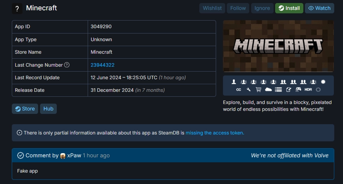The image size is (343, 184).
Task: Click the circled dot info icon in the notice
Action: pyautogui.click(x=19, y=133)
